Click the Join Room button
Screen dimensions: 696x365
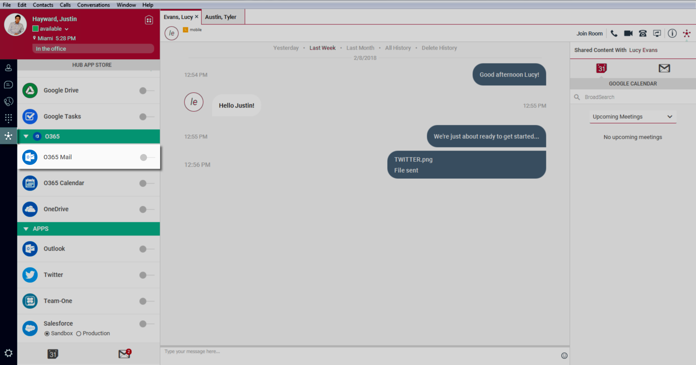pos(589,33)
